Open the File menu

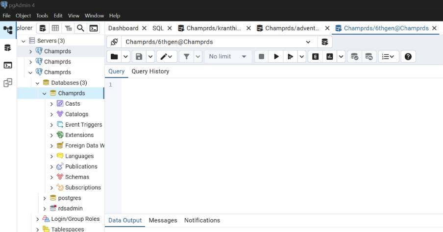[x=6, y=16]
